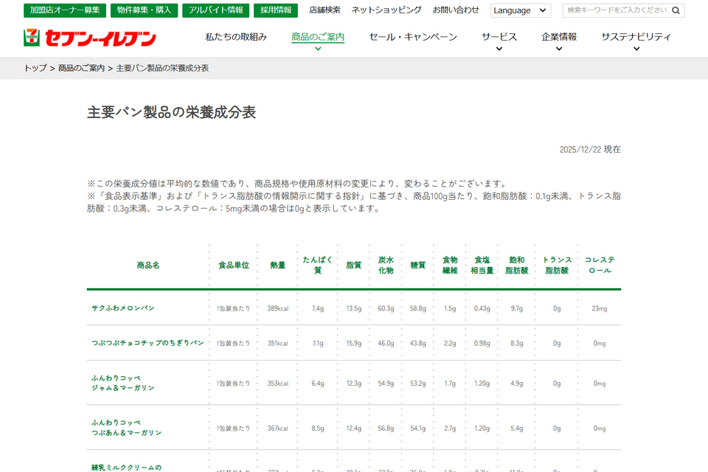Click 熱量 column header
708x472 pixels.
coord(278,265)
